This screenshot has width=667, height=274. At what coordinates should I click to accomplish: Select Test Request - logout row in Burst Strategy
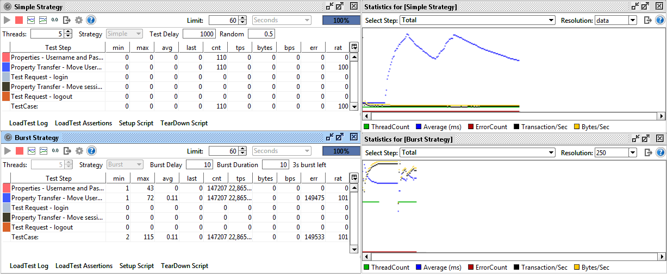(x=176, y=227)
